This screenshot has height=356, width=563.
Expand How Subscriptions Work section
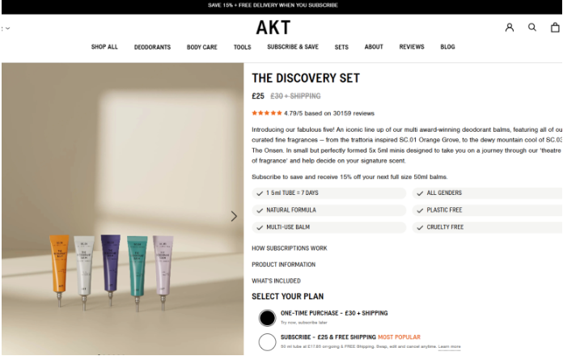(x=290, y=248)
